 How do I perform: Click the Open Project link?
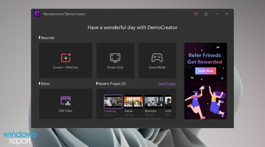coord(167,83)
